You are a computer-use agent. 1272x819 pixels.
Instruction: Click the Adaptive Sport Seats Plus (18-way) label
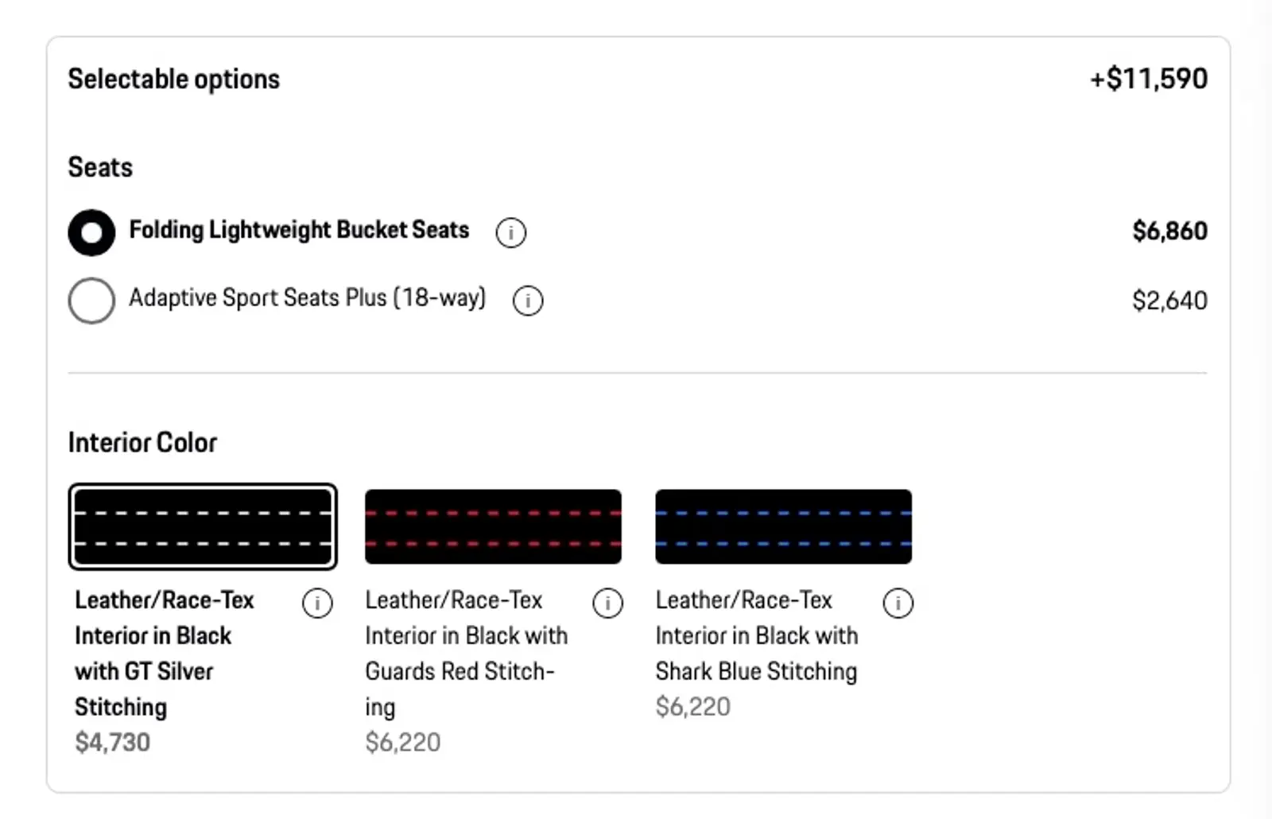tap(307, 298)
